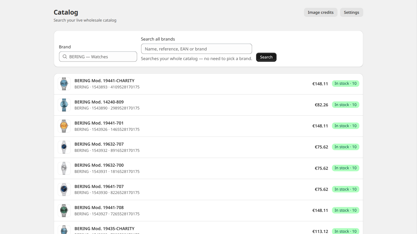Select product title BERING Mod. 14240-809
This screenshot has width=417, height=234.
(x=99, y=102)
